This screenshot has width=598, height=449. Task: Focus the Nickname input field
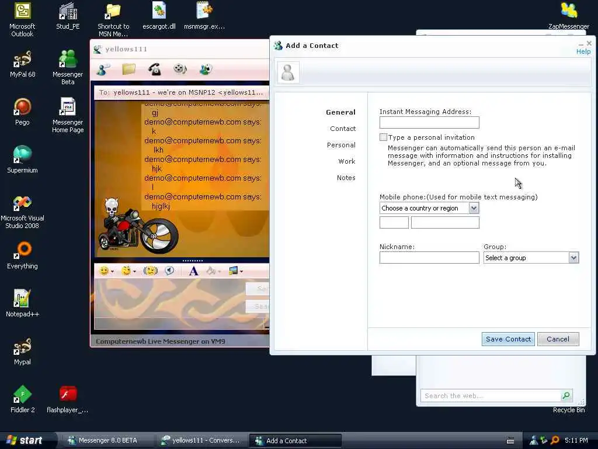pyautogui.click(x=429, y=258)
